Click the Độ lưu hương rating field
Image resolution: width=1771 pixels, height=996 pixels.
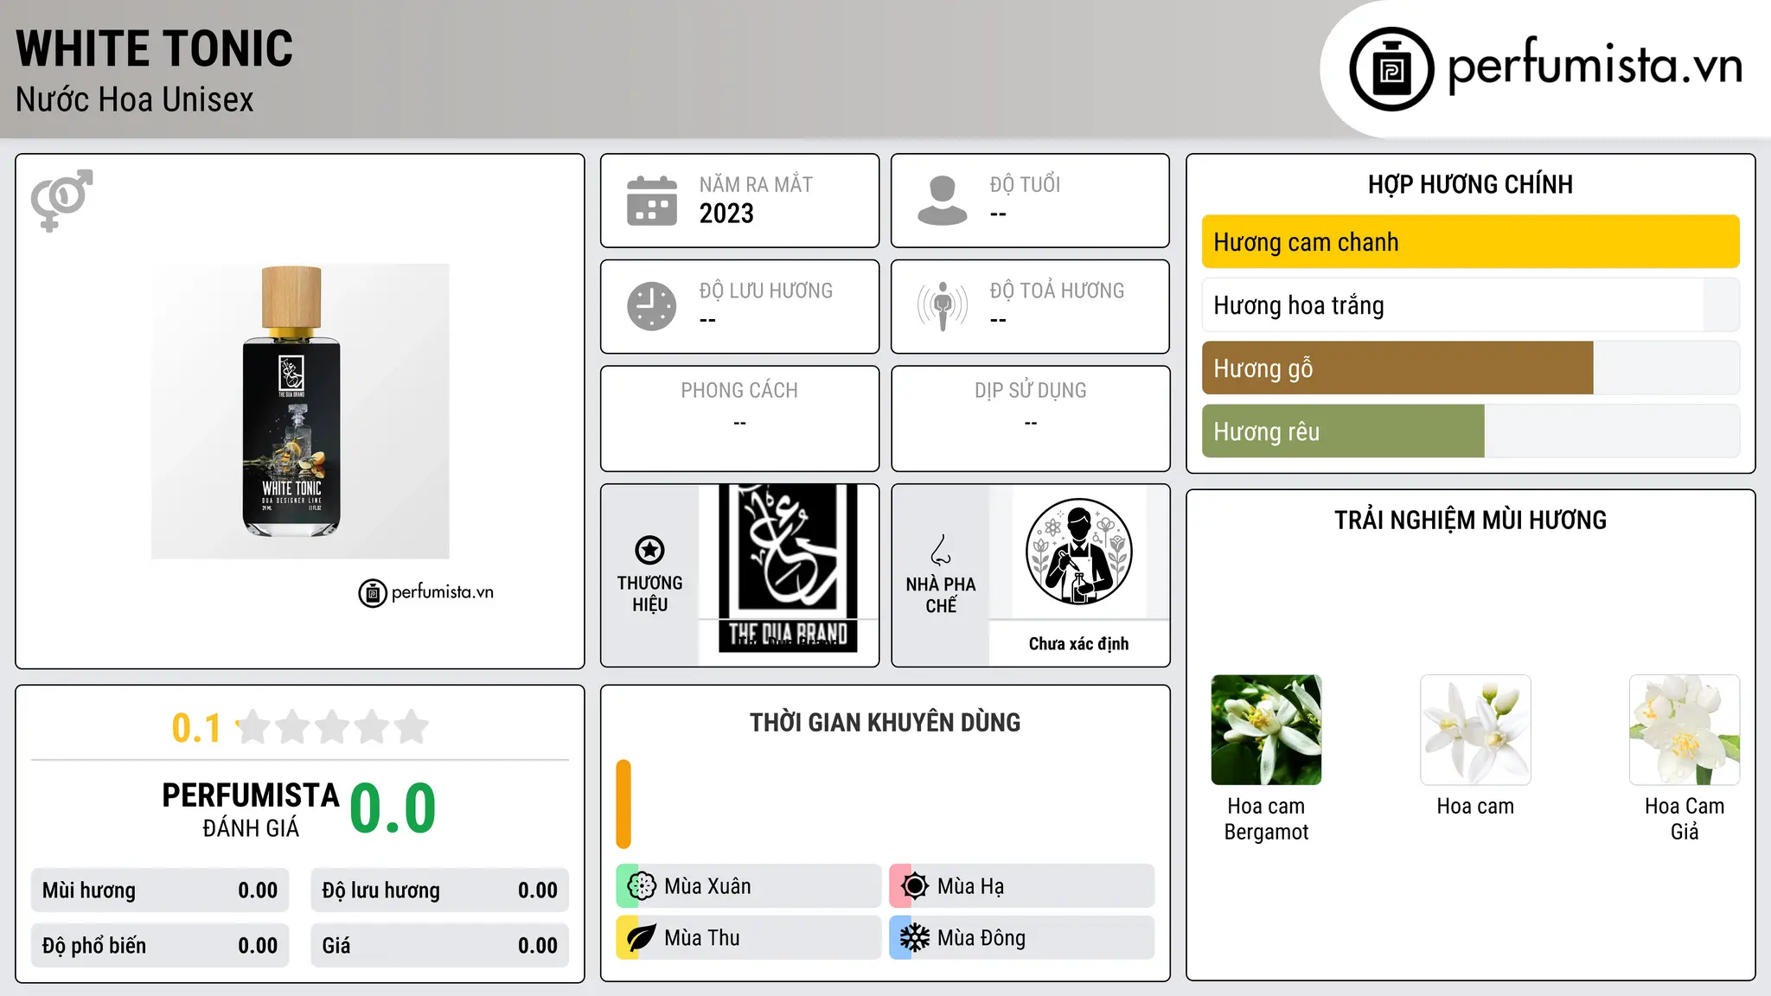tap(440, 891)
